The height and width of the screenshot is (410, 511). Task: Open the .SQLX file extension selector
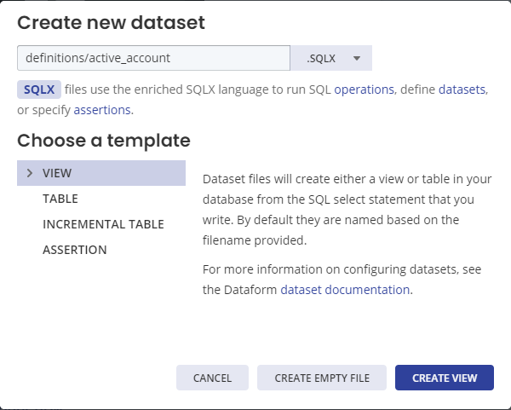click(331, 58)
